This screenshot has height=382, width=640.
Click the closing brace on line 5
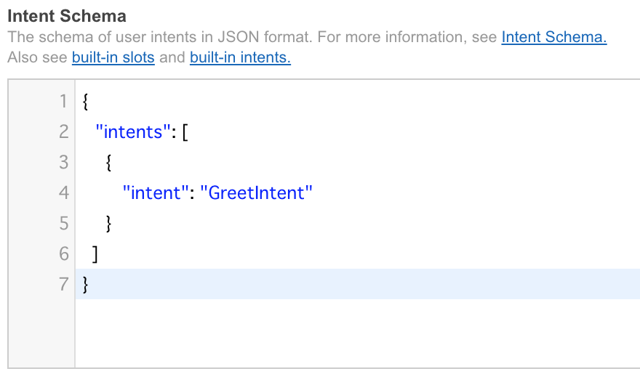pos(108,224)
